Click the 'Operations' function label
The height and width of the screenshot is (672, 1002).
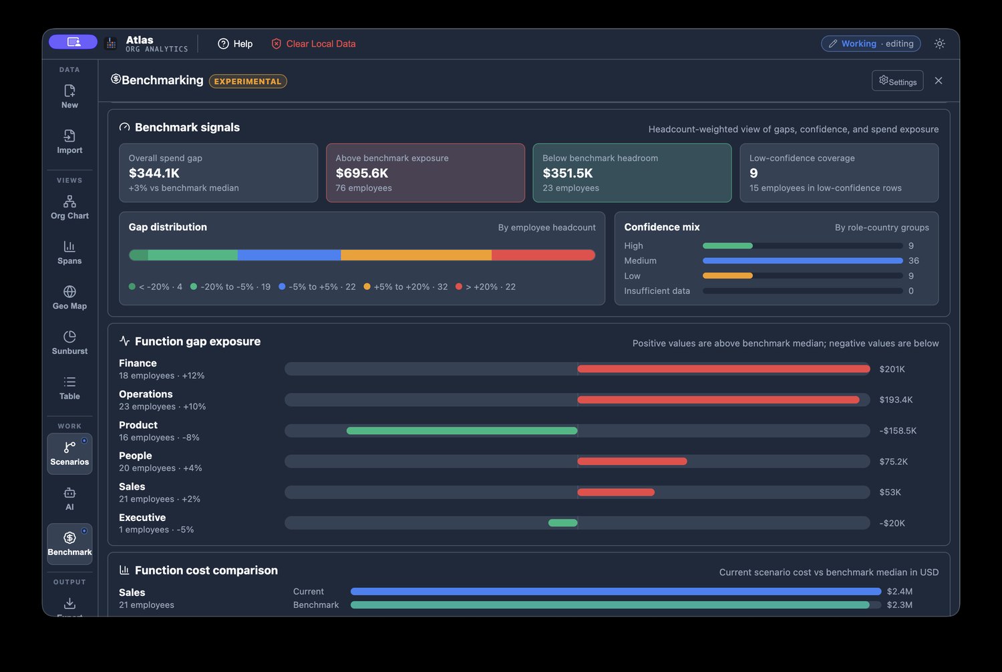(146, 394)
